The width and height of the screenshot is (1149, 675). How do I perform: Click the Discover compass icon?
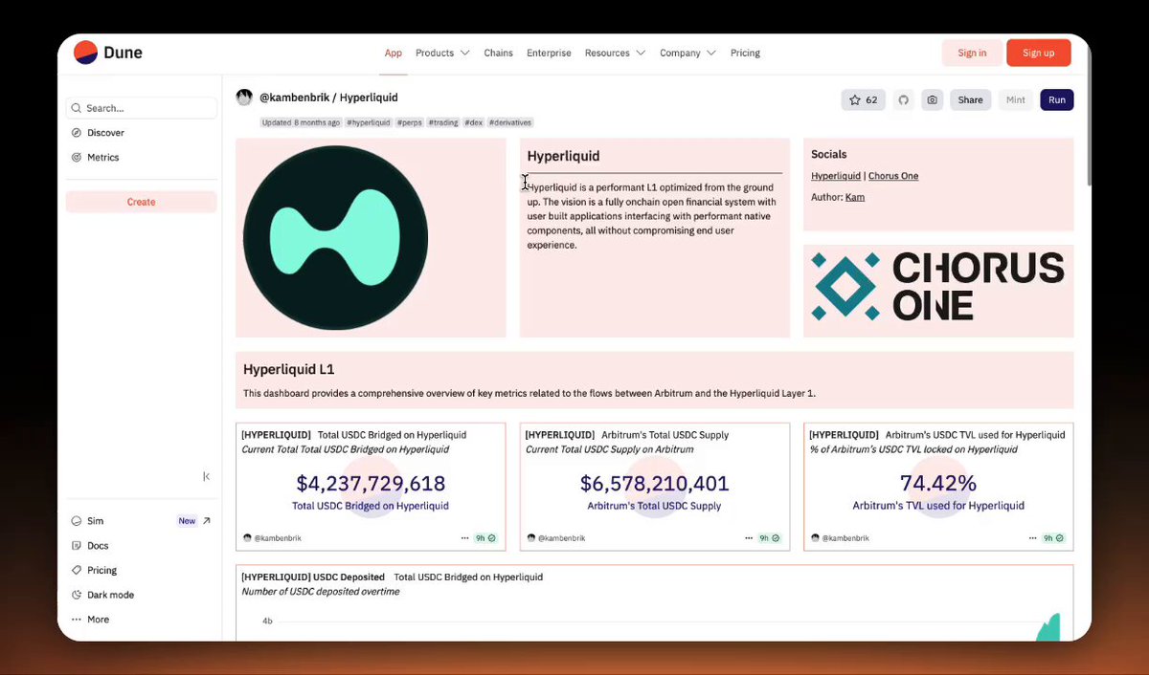[x=77, y=133]
